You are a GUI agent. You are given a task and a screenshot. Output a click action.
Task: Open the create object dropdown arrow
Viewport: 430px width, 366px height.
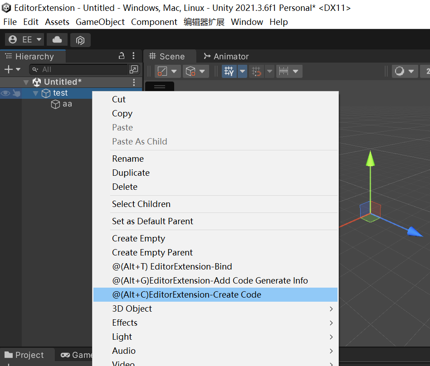tap(18, 69)
